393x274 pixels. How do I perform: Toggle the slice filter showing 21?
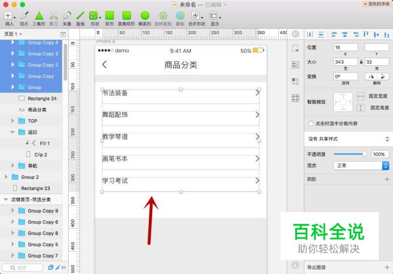click(x=60, y=267)
